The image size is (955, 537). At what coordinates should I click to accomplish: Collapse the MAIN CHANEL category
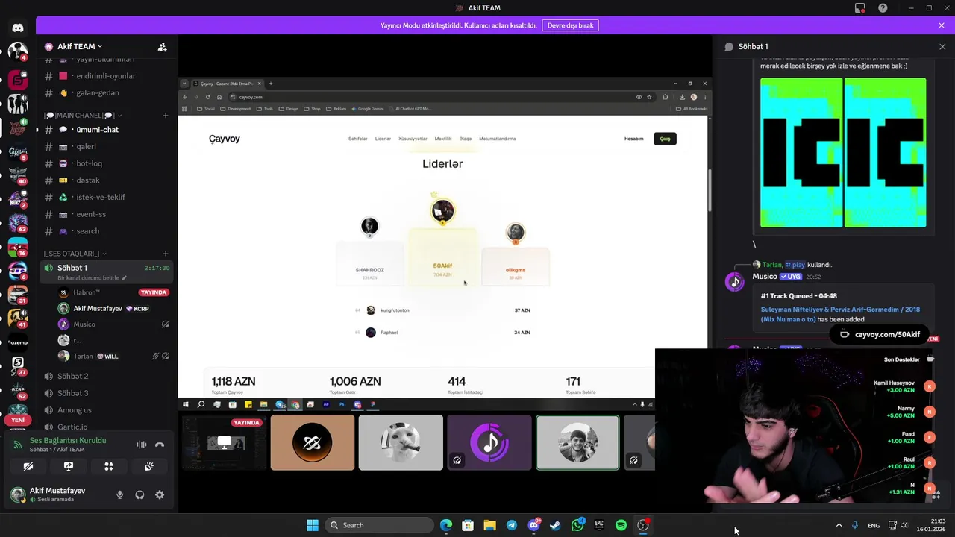(82, 116)
